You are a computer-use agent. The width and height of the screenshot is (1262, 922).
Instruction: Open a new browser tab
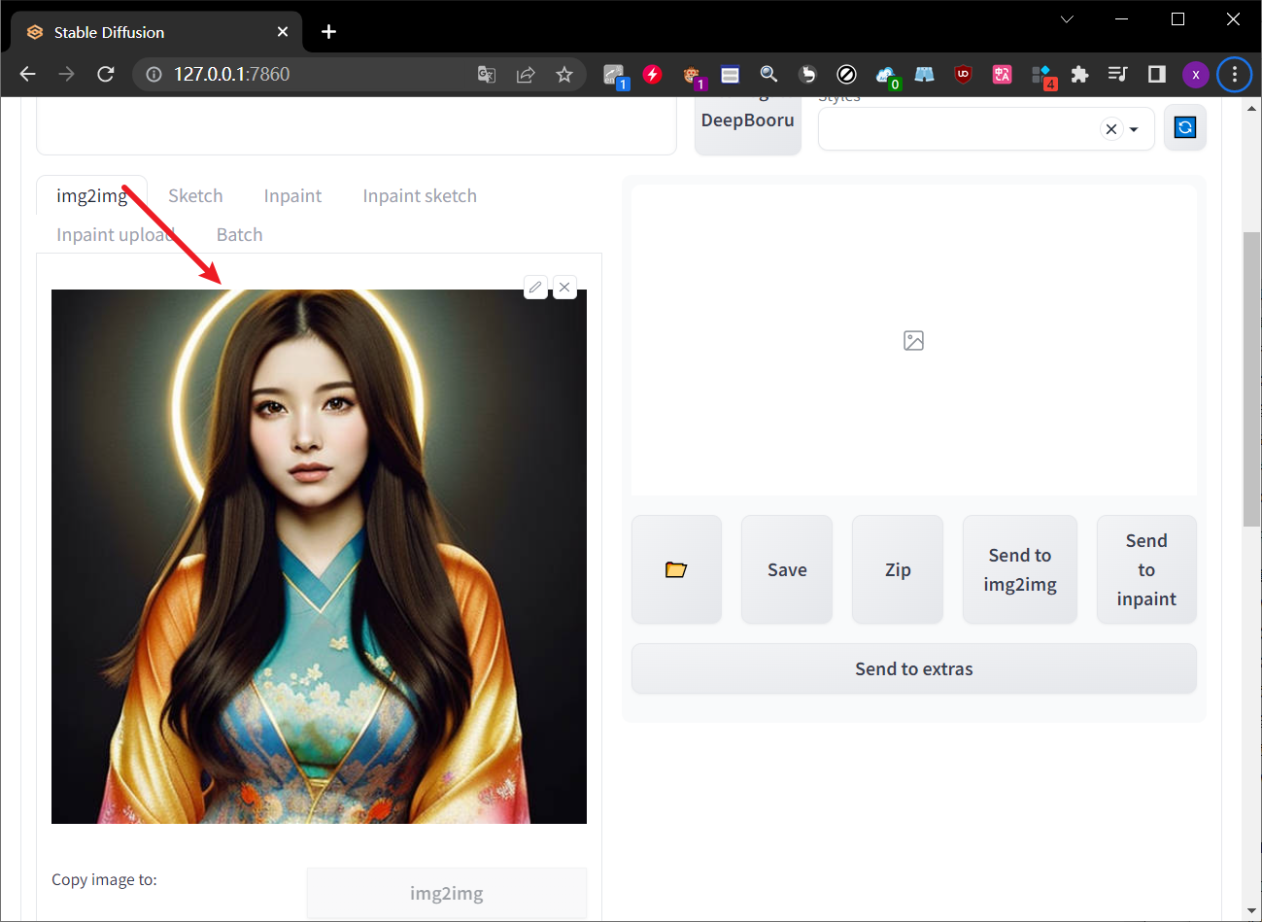(328, 32)
